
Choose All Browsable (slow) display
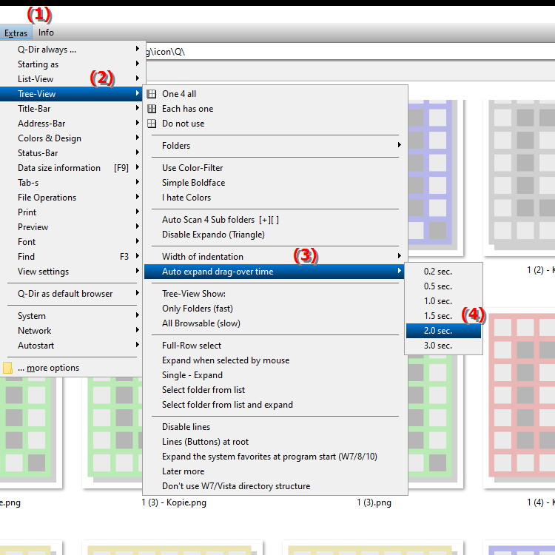pos(275,323)
